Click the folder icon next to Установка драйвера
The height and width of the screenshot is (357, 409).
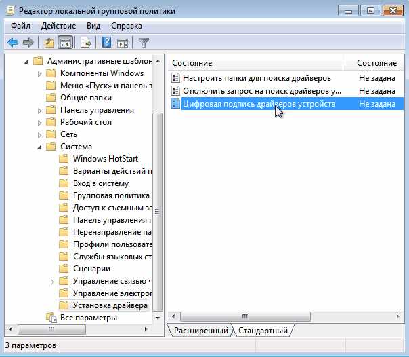tap(64, 305)
